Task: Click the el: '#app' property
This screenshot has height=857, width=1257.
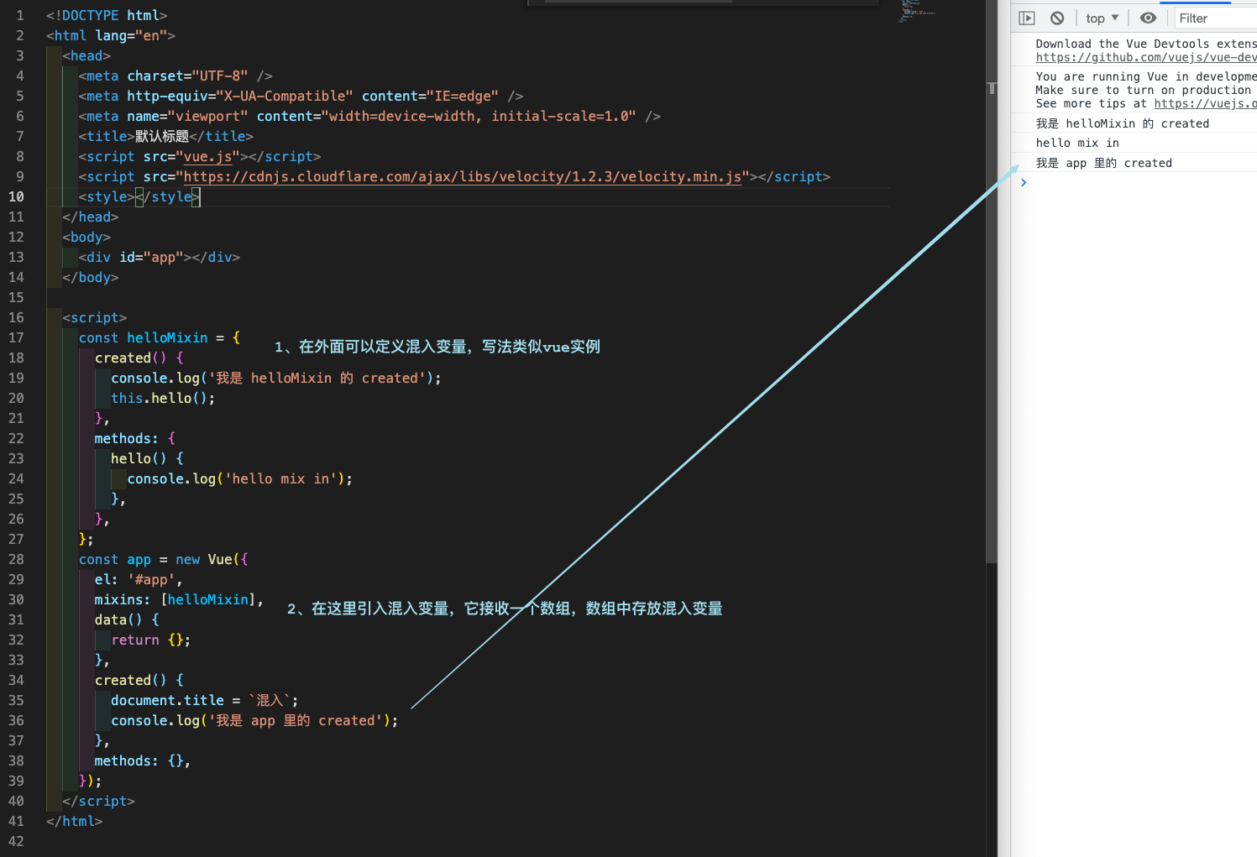Action: 139,579
